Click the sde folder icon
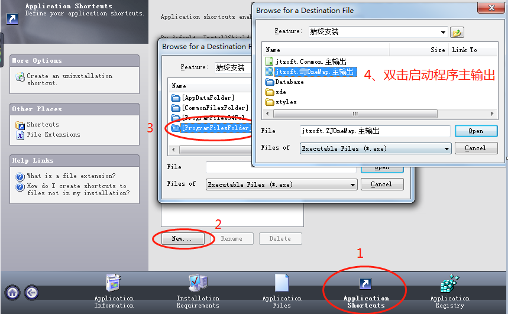The image size is (508, 314). coord(269,92)
